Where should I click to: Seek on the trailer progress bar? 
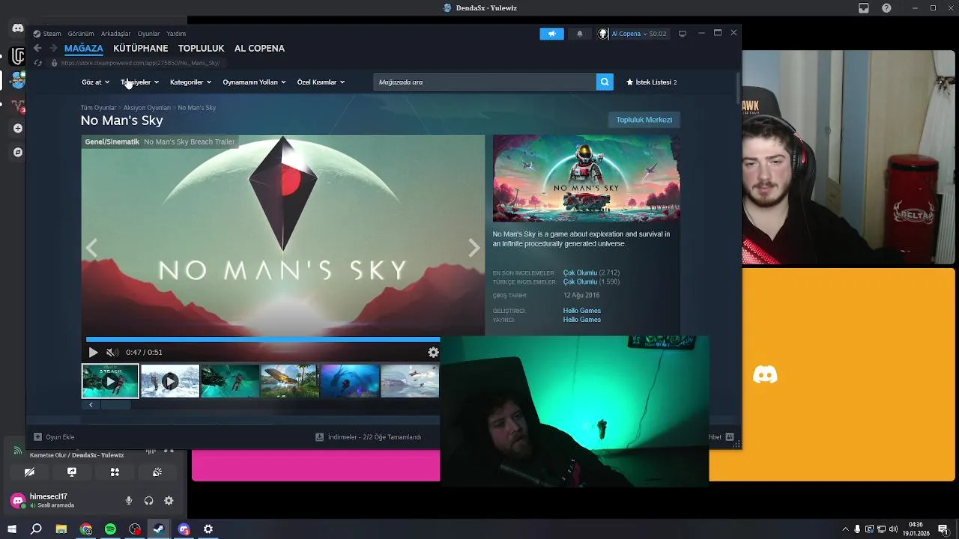(263, 340)
